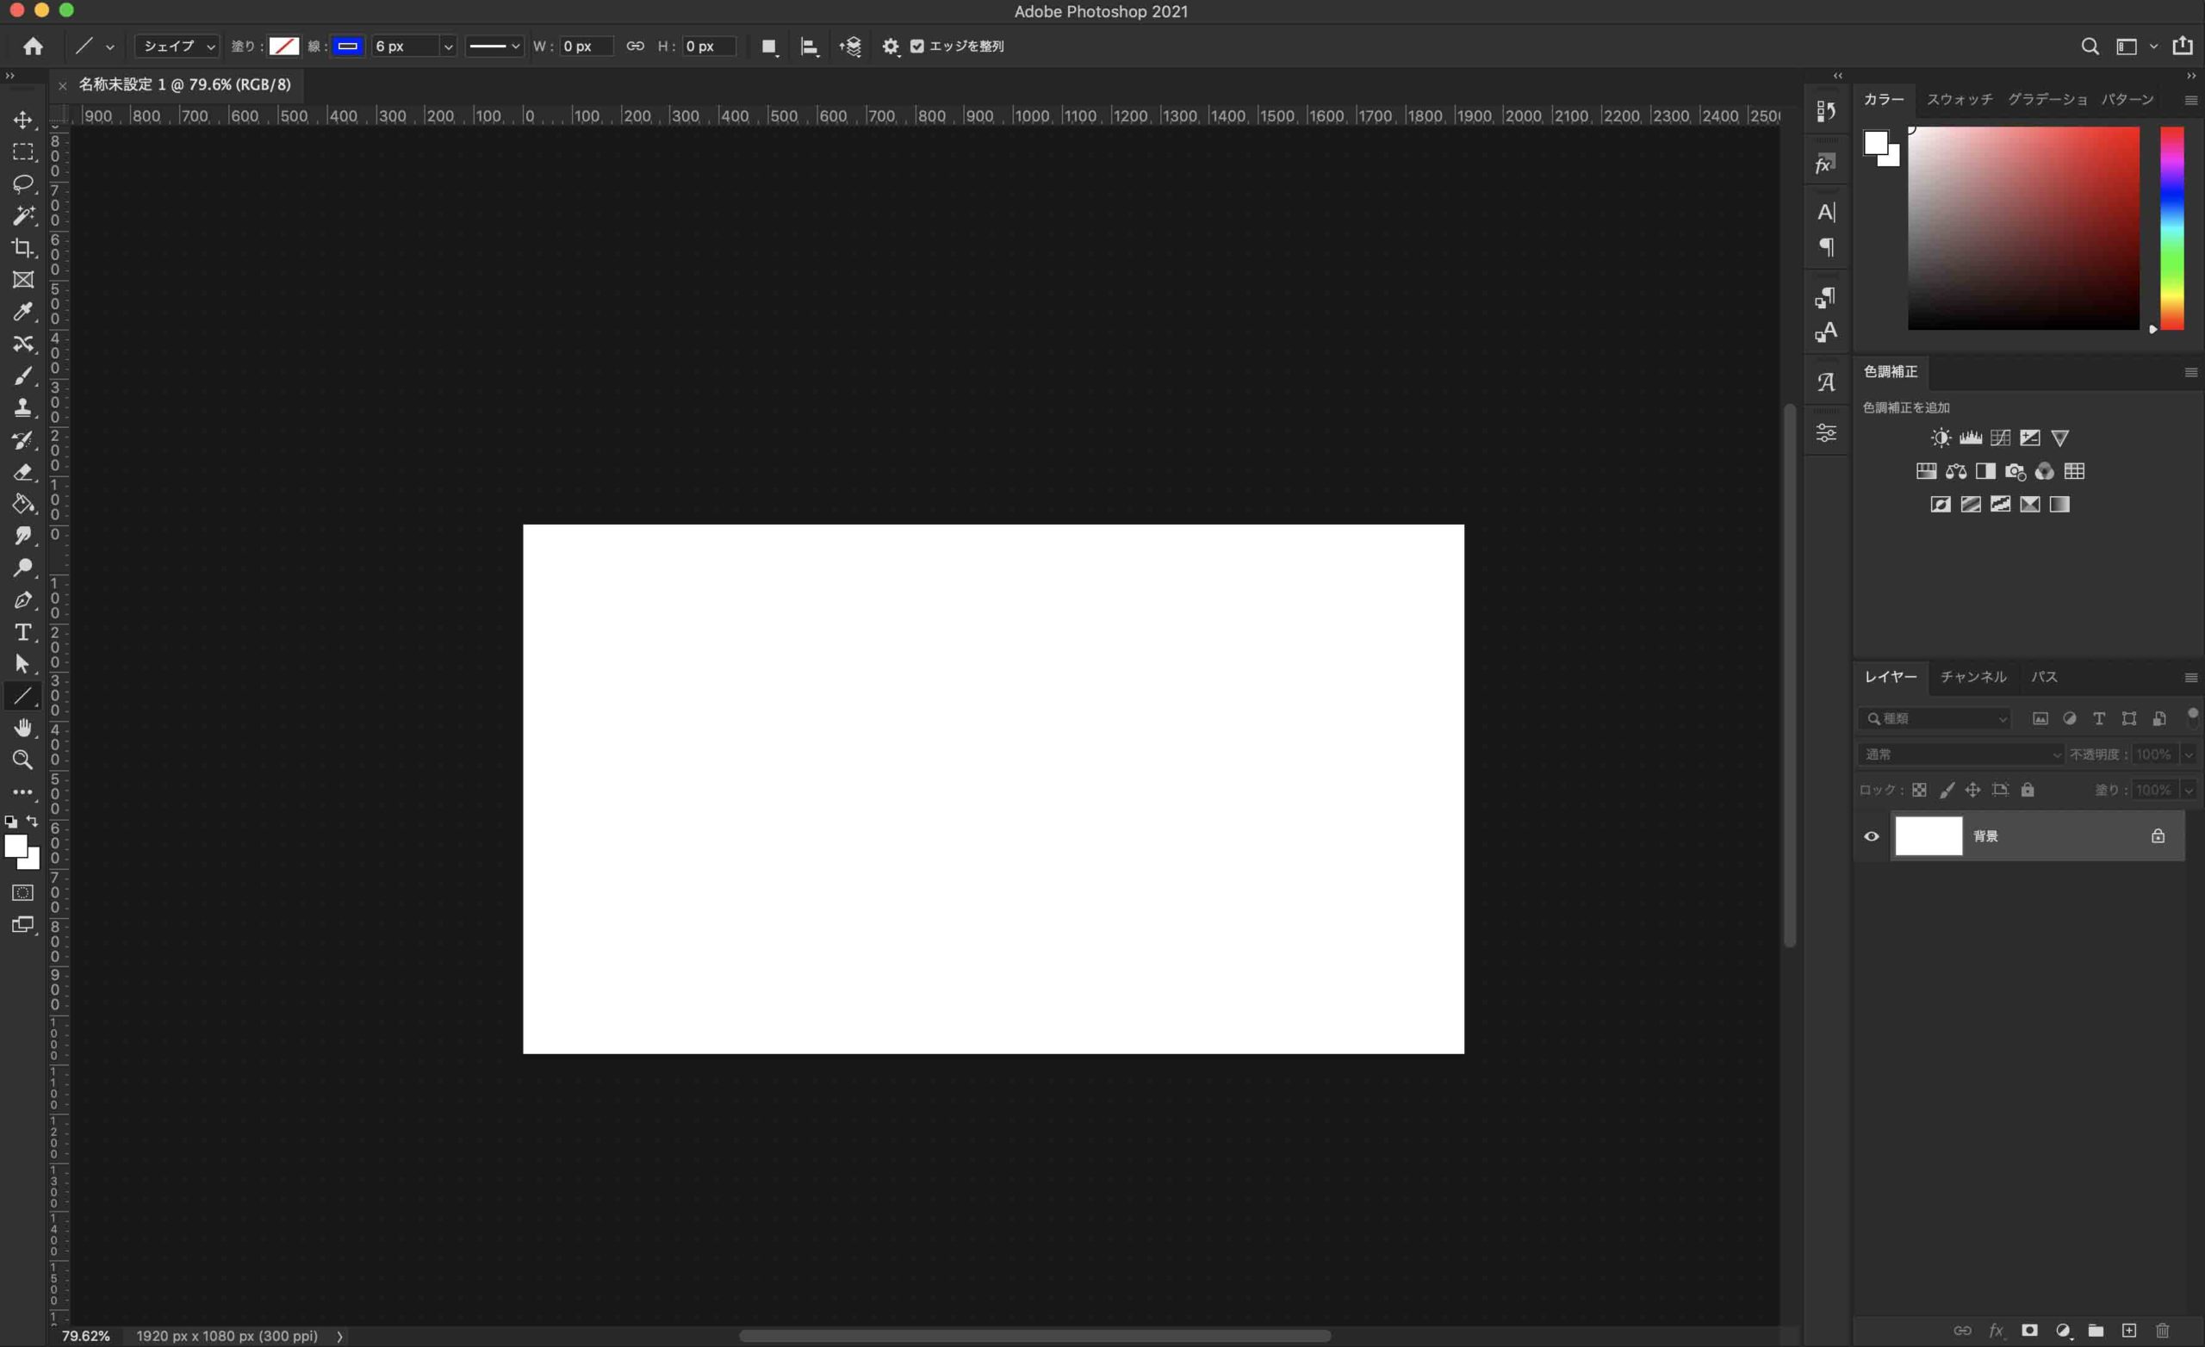Click the Home icon in options bar
2205x1347 pixels.
(33, 47)
